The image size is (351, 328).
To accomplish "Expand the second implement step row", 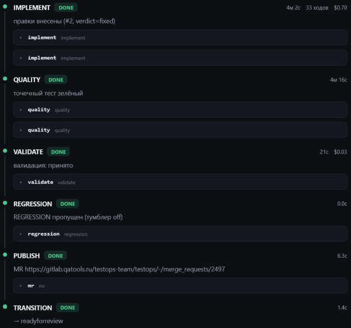I will [180, 58].
